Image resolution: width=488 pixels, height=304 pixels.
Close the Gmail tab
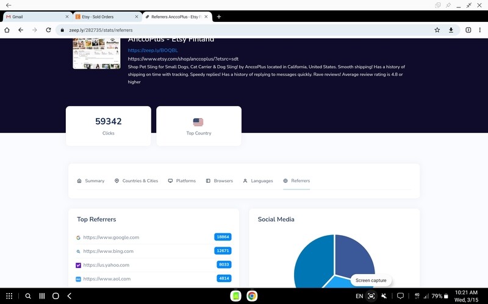click(x=67, y=17)
